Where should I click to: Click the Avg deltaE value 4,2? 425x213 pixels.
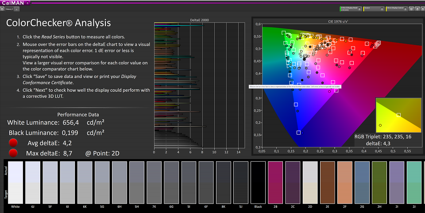point(67,143)
